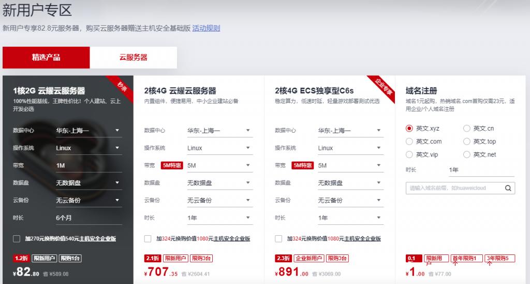Click the 1核2G 云耀云服务器 title
The image size is (530, 284).
[x=49, y=91]
